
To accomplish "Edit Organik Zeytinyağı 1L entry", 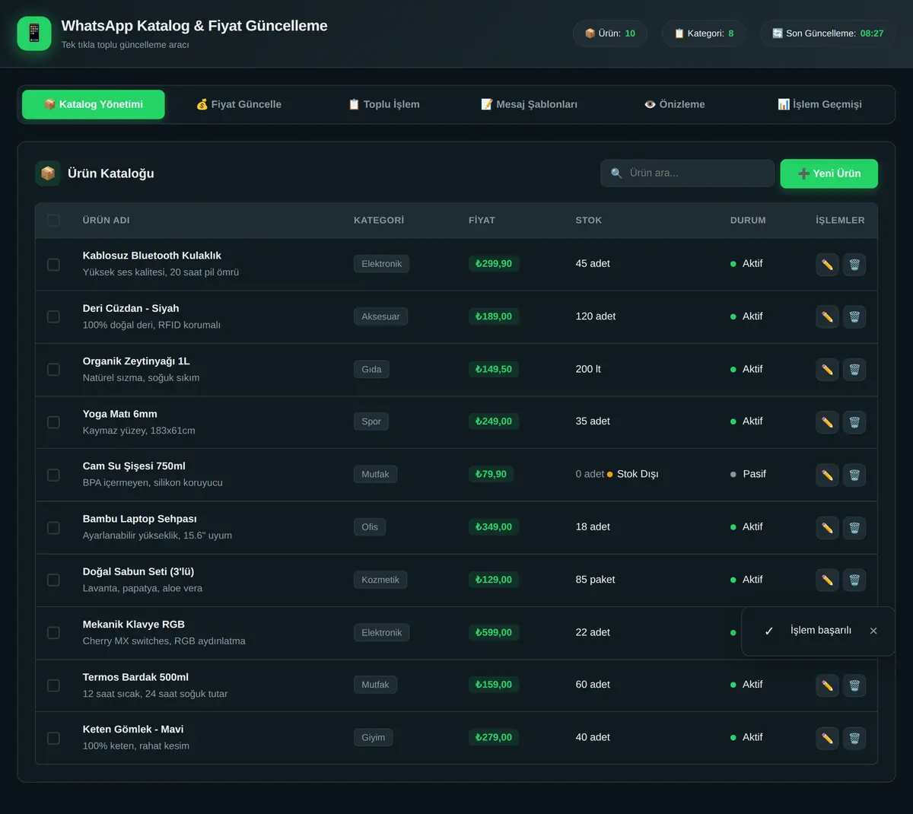I will coord(827,370).
